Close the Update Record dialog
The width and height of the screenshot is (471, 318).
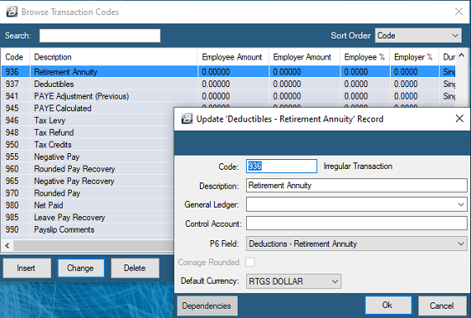pyautogui.click(x=459, y=119)
